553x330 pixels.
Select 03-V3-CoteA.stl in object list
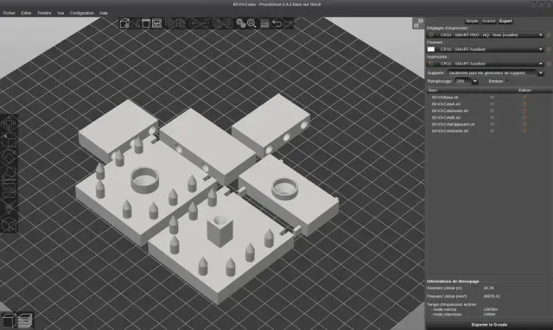coord(446,104)
